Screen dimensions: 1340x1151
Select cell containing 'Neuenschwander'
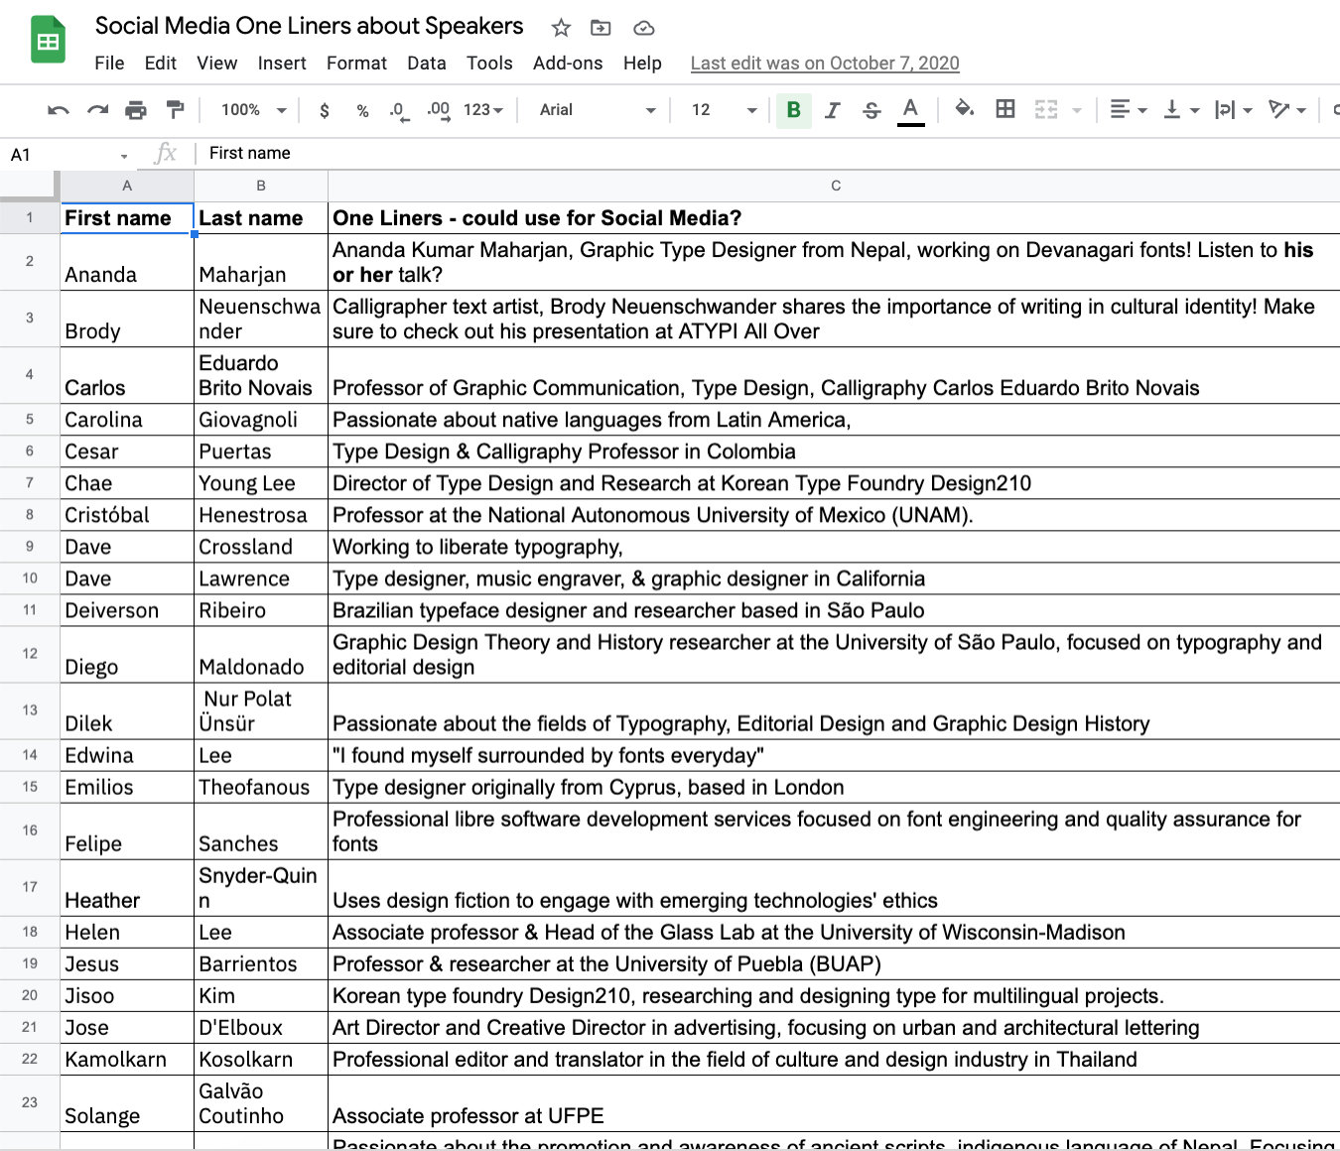tap(261, 319)
